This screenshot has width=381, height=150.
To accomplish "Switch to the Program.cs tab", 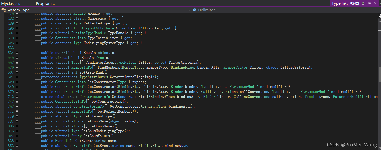I will tap(46, 3).
